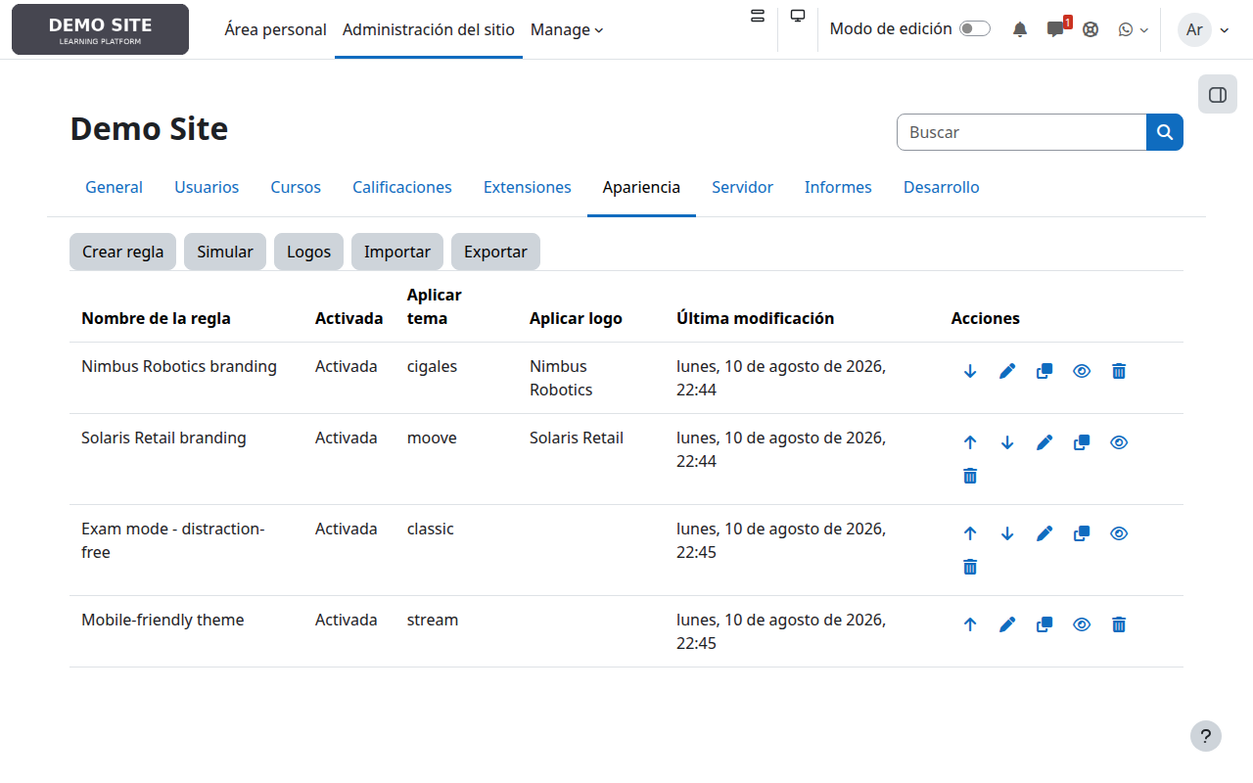Open the help question mark button
1253x783 pixels.
click(1206, 736)
